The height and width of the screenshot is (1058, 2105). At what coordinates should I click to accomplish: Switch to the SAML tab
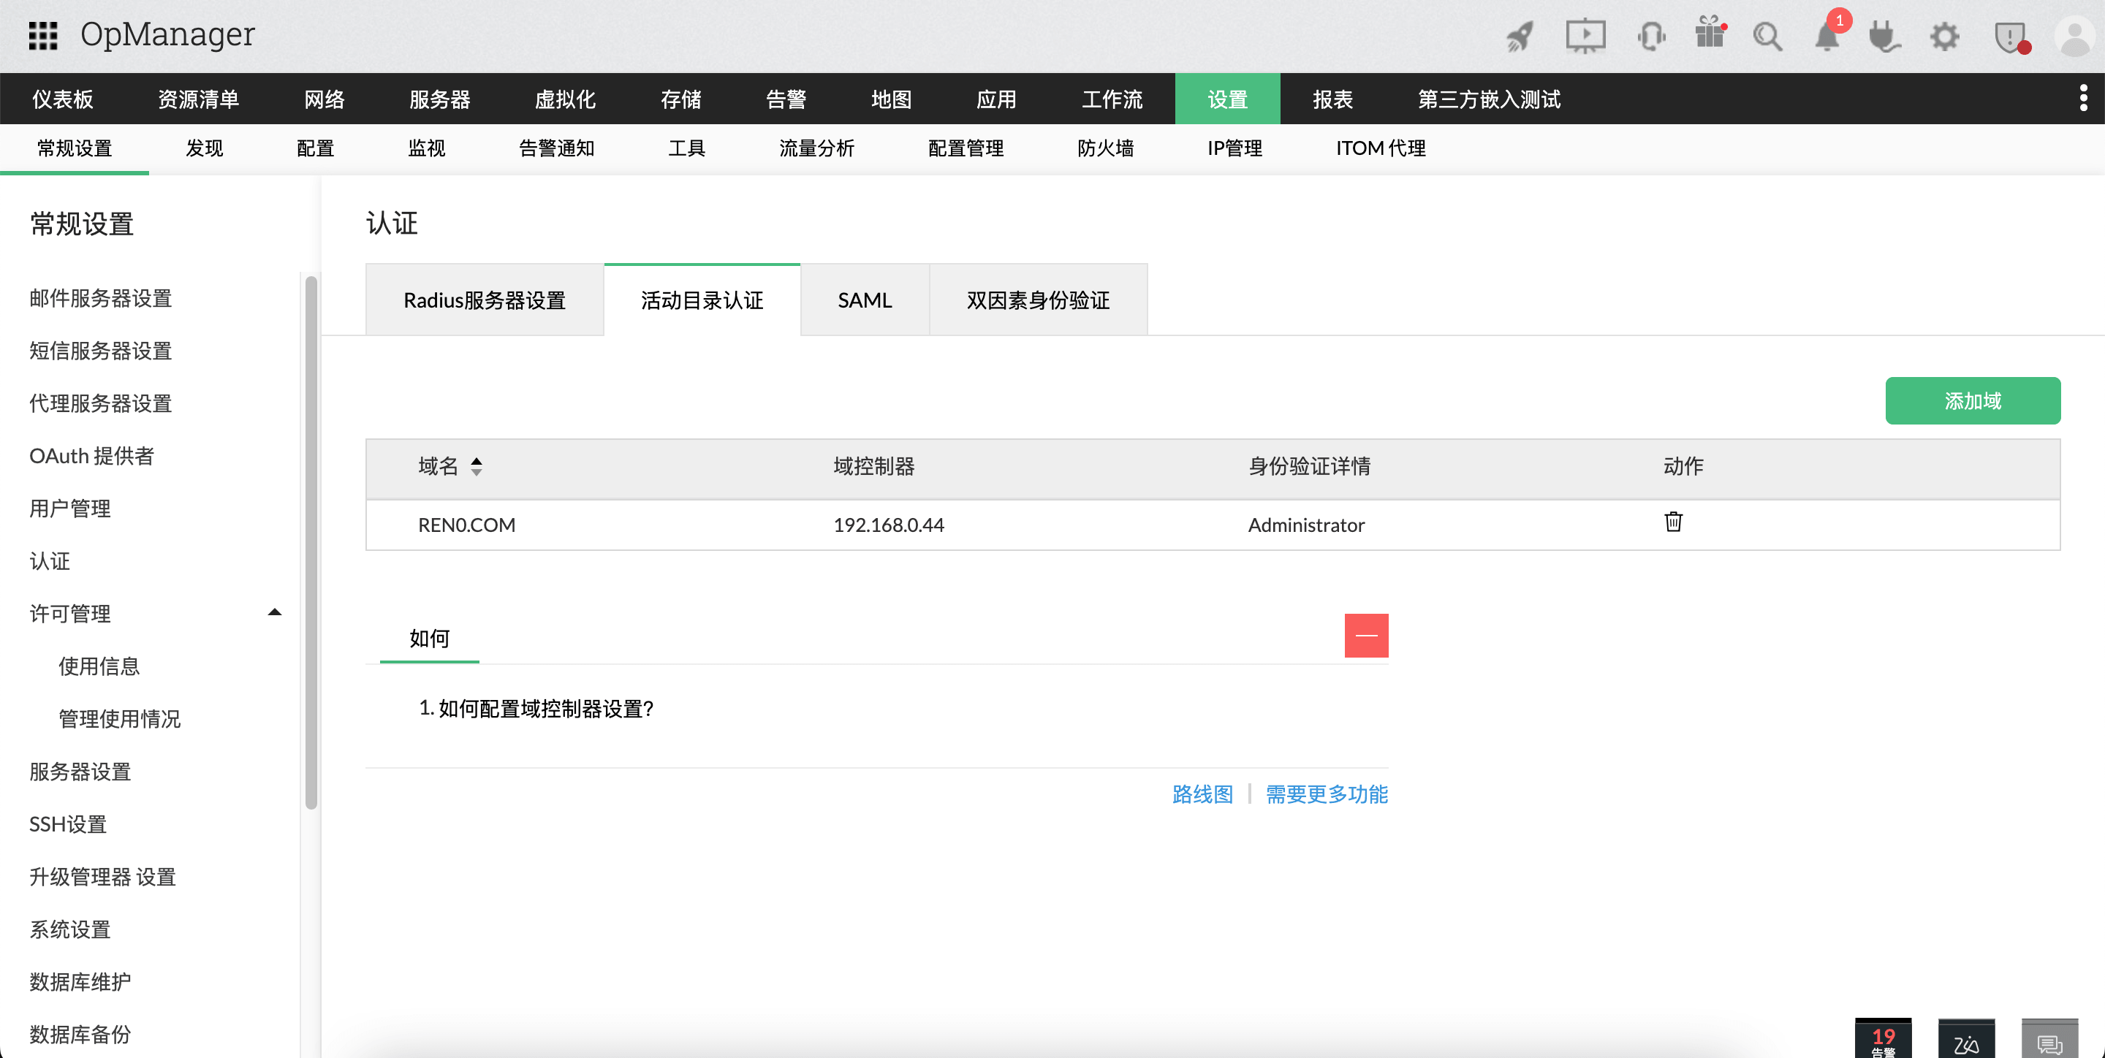pyautogui.click(x=865, y=300)
